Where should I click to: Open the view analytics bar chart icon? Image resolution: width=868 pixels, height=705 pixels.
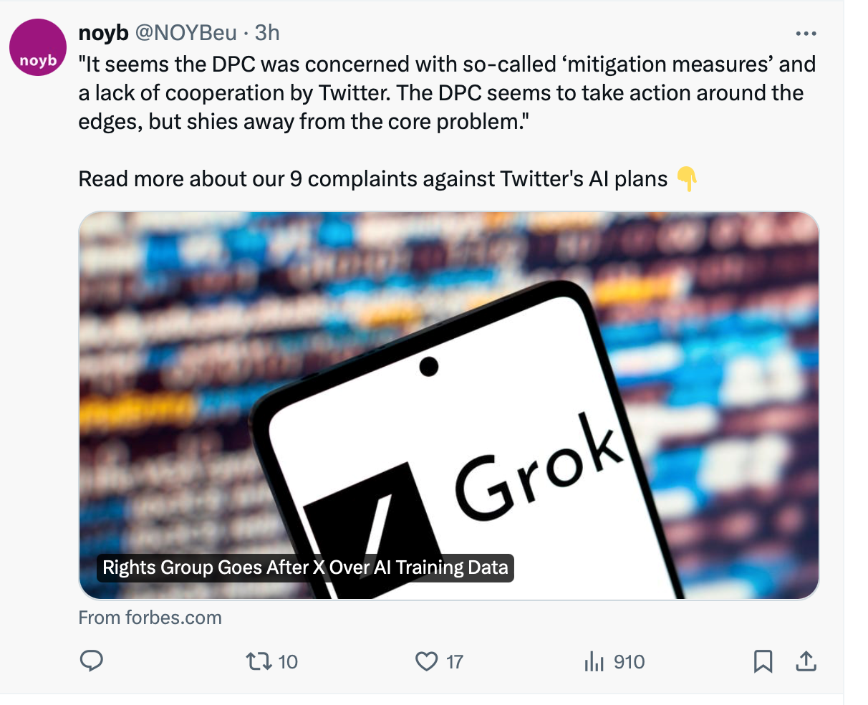click(594, 661)
